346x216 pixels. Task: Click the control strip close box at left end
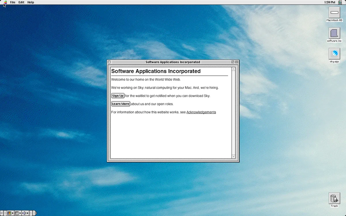click(x=2, y=213)
